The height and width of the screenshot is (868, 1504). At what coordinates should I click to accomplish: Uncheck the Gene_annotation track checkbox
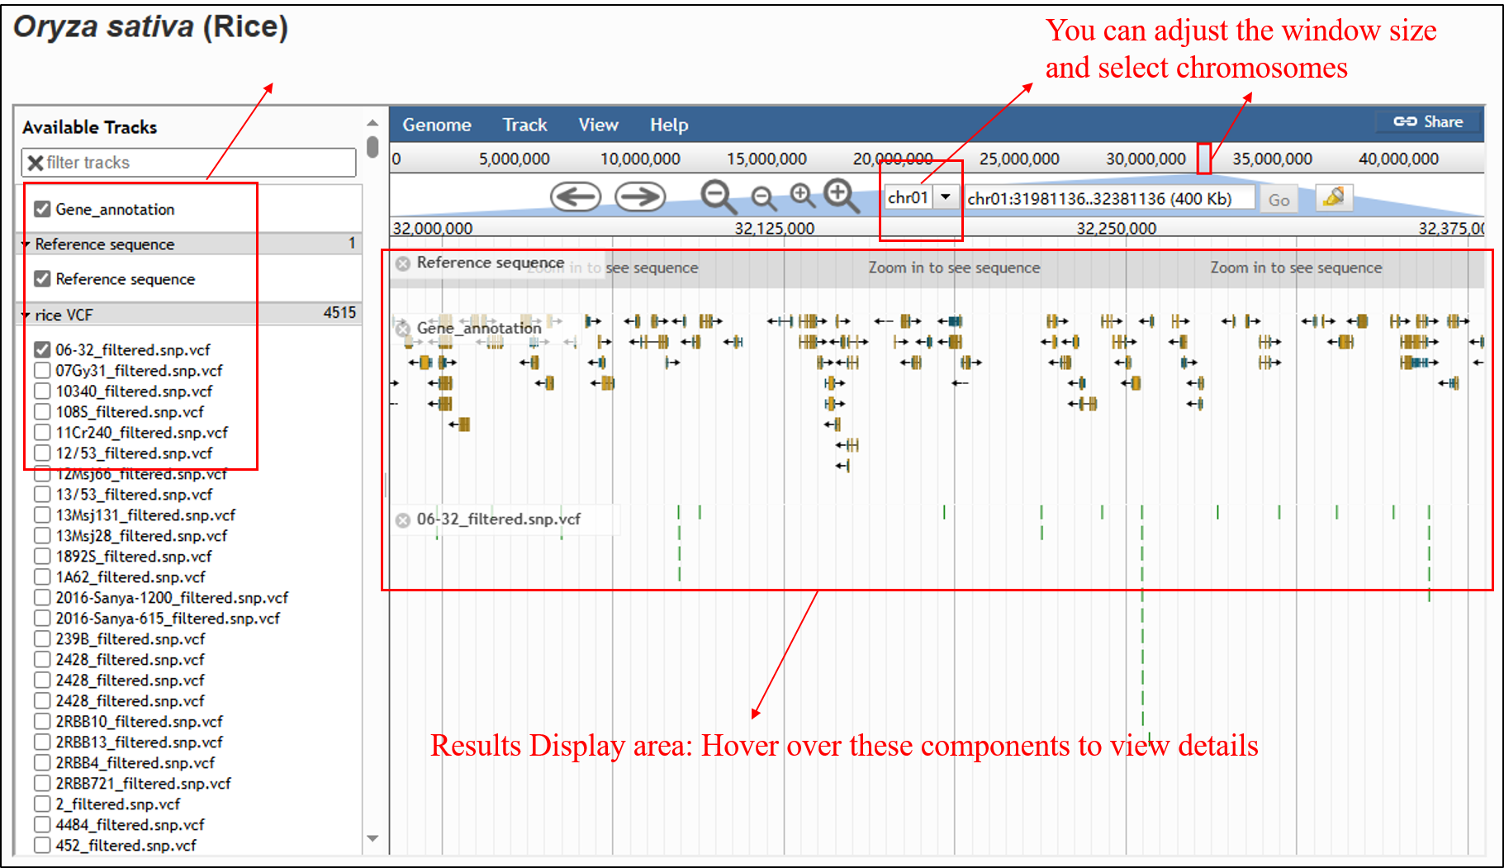(43, 209)
